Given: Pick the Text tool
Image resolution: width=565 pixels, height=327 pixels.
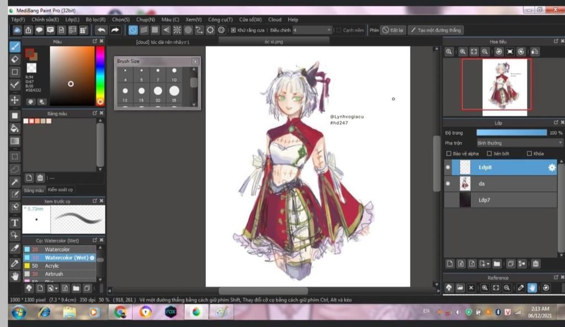Looking at the screenshot, I should [15, 222].
